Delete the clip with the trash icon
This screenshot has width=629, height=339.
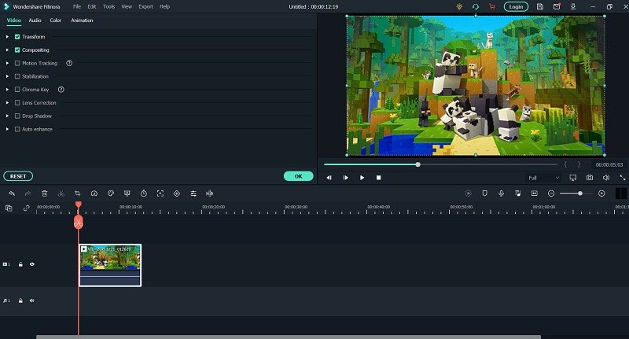coord(45,193)
